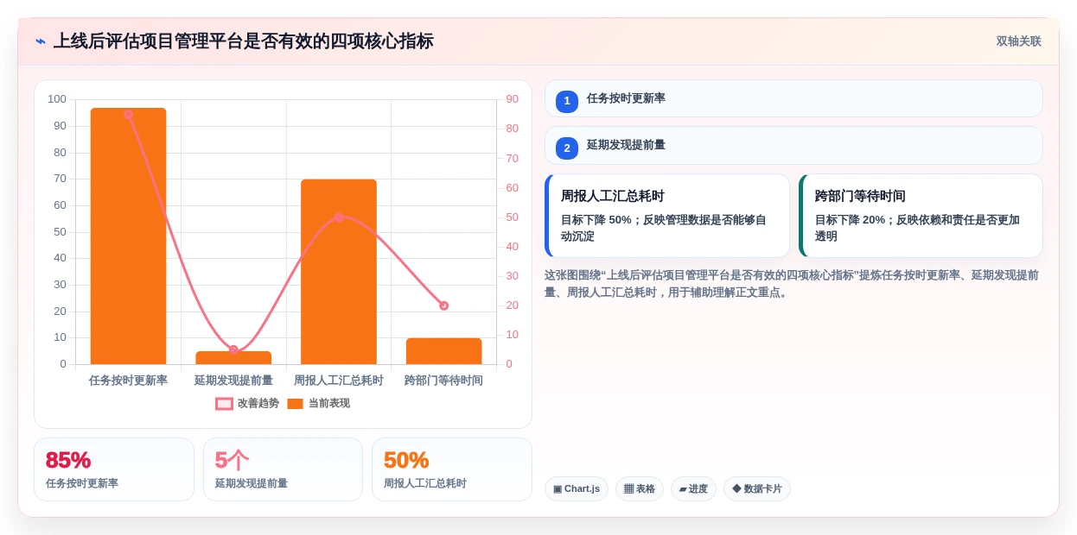The height and width of the screenshot is (535, 1077).
Task: Select numbered item 1 任务按时更新率
Action: coord(793,98)
